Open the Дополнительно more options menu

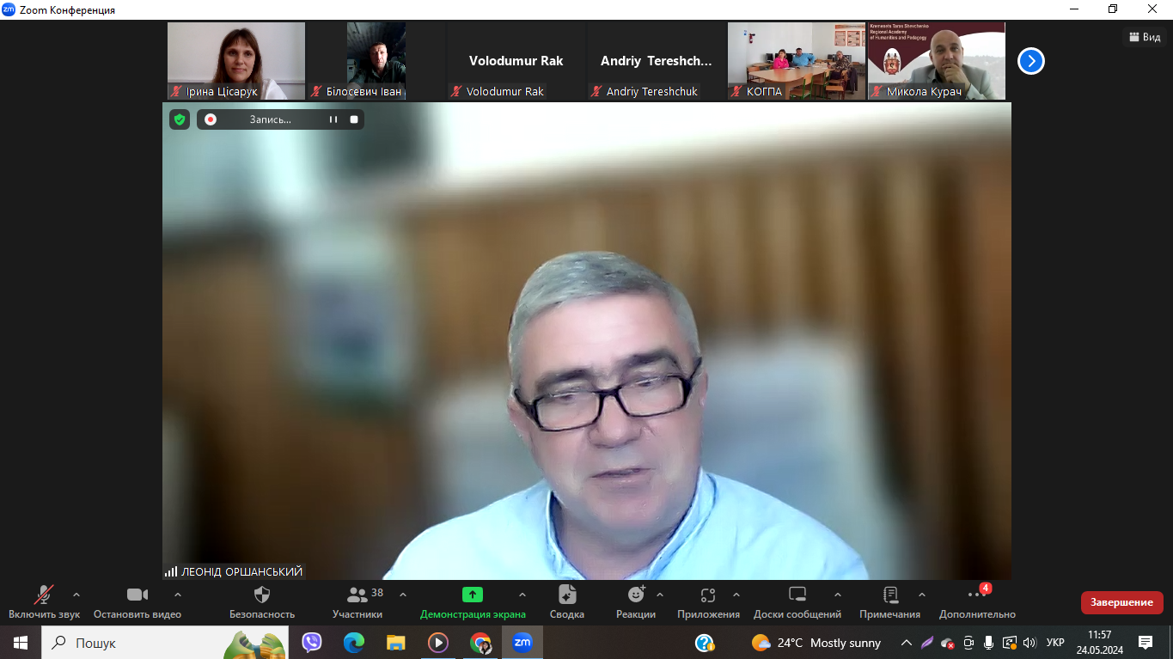click(x=977, y=595)
